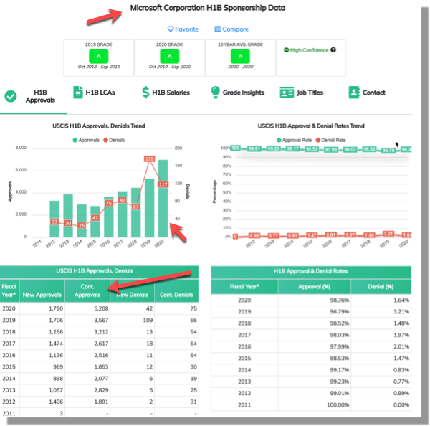Click the USCIS H1B Approvals, Denials table title
Screen dimensions: 430x426
pos(95,271)
